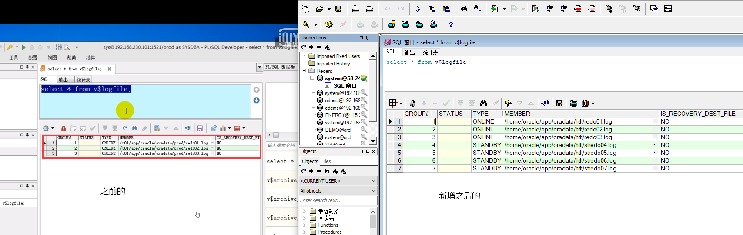Close the 'select * from v$logfile;' tab
This screenshot has width=743, height=235.
coord(110,69)
